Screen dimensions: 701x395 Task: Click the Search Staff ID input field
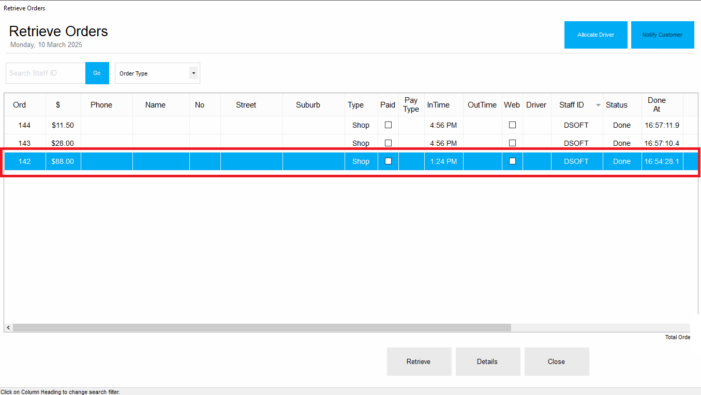pos(45,73)
